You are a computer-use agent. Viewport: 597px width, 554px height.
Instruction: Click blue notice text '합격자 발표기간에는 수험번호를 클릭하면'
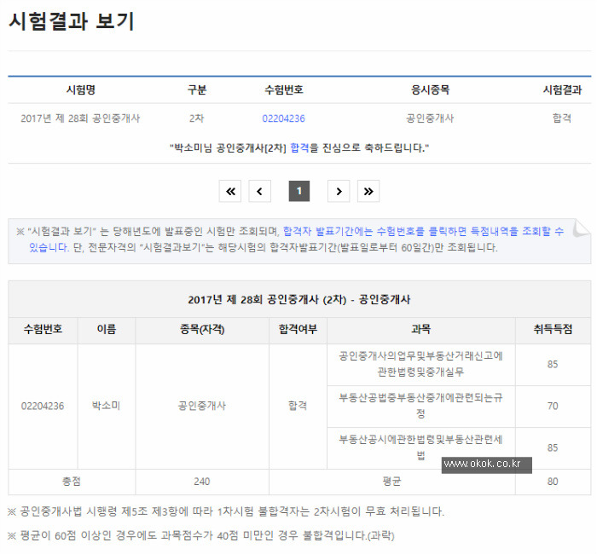374,231
